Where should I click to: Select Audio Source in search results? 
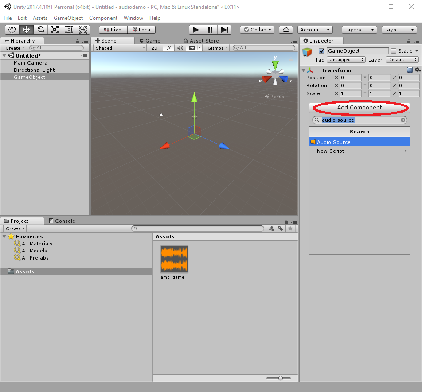(359, 142)
